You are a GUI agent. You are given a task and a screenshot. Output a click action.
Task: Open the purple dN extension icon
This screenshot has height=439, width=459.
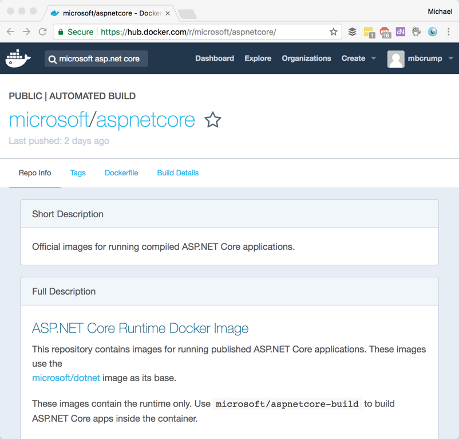coord(401,32)
